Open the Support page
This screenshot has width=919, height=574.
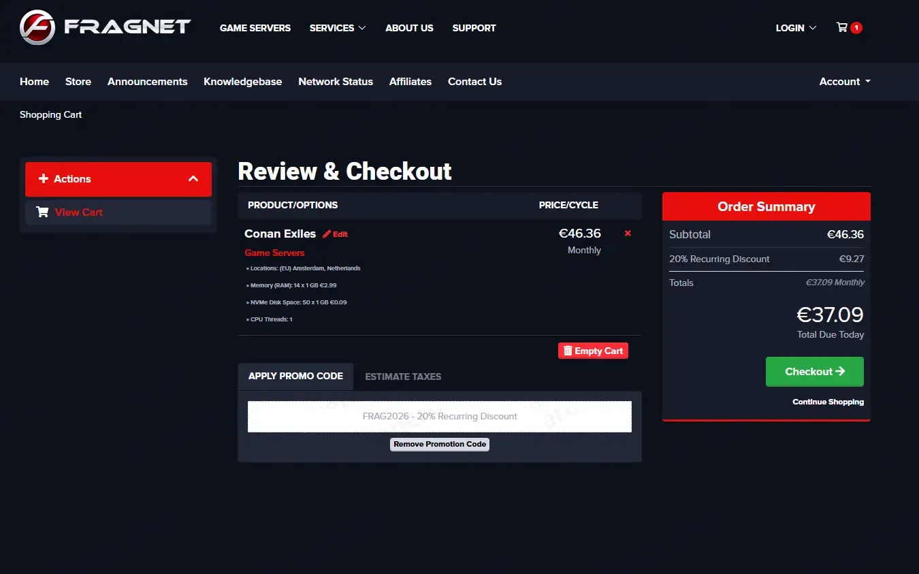coord(474,28)
